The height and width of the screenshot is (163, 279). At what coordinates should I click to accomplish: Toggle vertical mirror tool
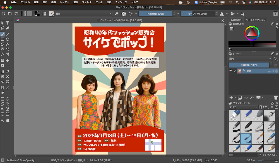pyautogui.click(x=233, y=14)
